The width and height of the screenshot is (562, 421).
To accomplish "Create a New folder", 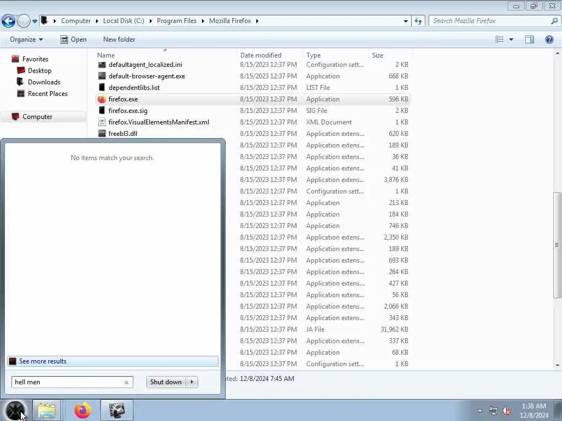I will point(119,39).
